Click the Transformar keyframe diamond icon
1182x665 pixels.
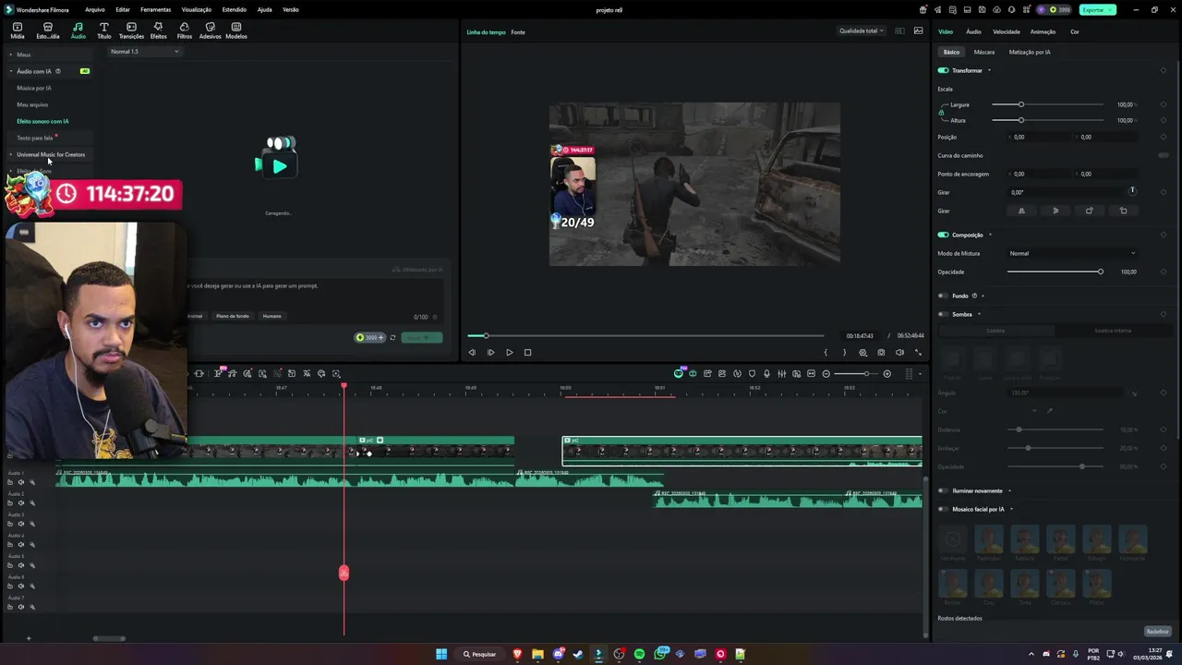[x=1164, y=70]
